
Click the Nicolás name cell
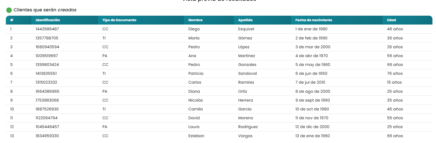tap(196, 100)
